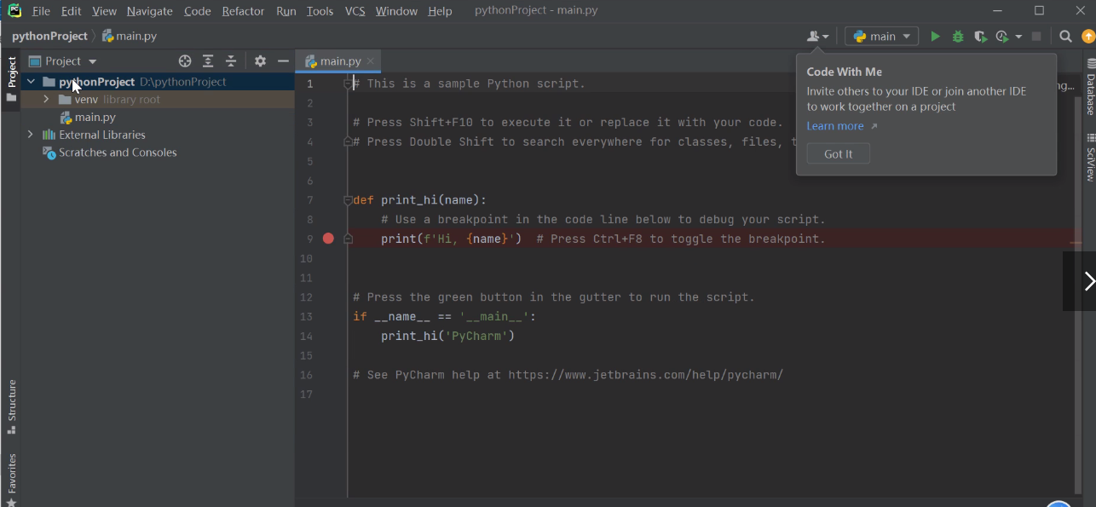
Task: Click Run with Coverage shield icon
Action: [x=980, y=37]
